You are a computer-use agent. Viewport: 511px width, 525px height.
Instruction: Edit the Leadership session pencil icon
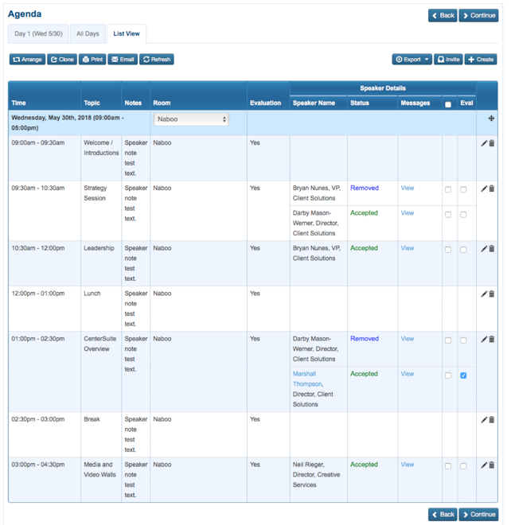click(484, 249)
